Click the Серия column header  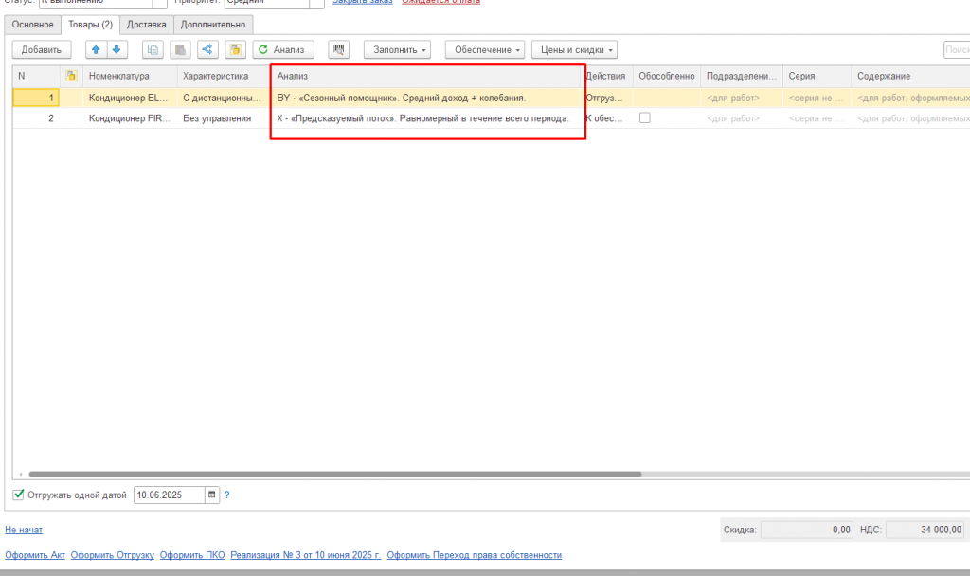pyautogui.click(x=817, y=76)
